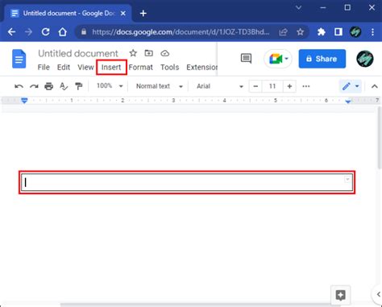Viewport: 382px width, 307px height.
Task: Go back in the browser
Action: coord(11,32)
